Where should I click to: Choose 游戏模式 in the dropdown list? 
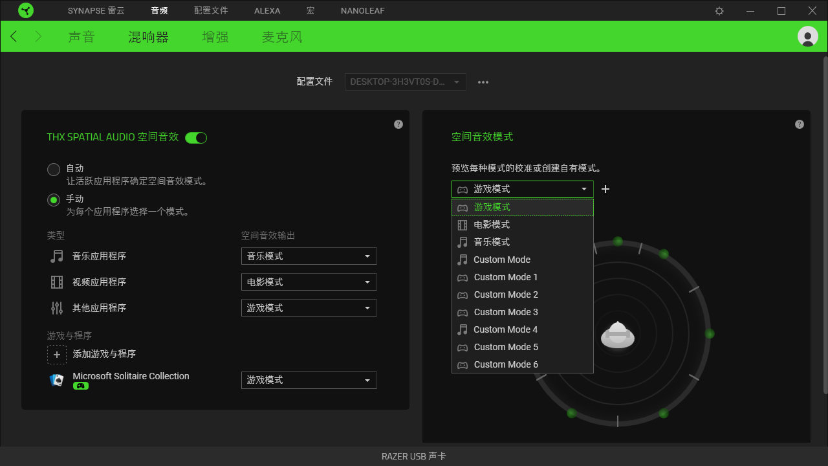pyautogui.click(x=523, y=207)
